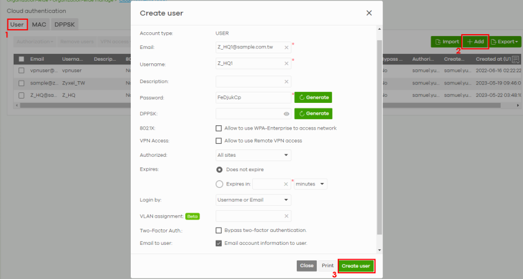Switch to the MAC tab
Image resolution: width=523 pixels, height=279 pixels.
click(39, 24)
